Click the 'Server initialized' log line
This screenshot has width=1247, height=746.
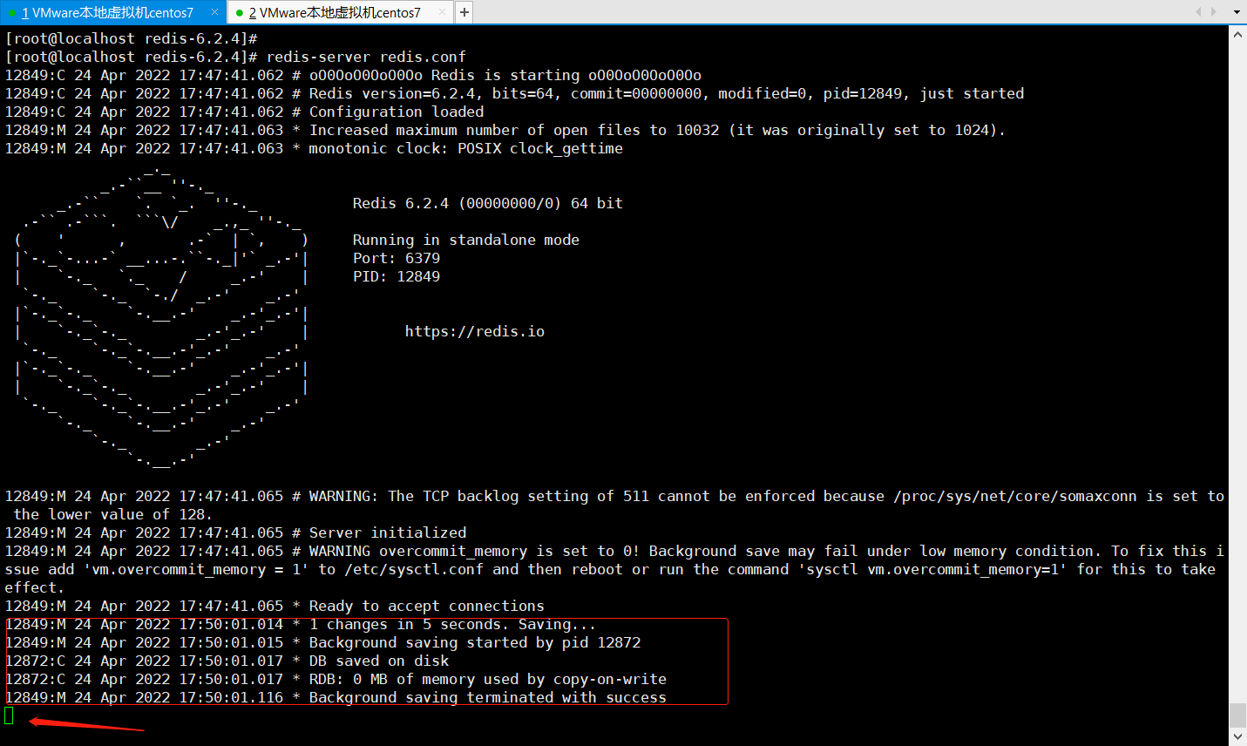point(235,532)
